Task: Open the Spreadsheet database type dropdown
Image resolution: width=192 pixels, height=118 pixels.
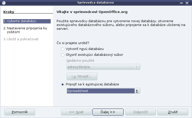Action: pyautogui.click(x=103, y=91)
